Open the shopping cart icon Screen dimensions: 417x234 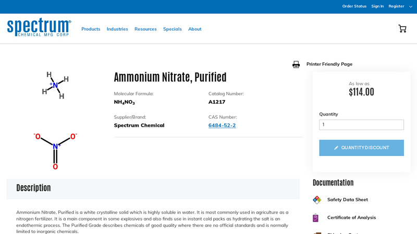402,29
